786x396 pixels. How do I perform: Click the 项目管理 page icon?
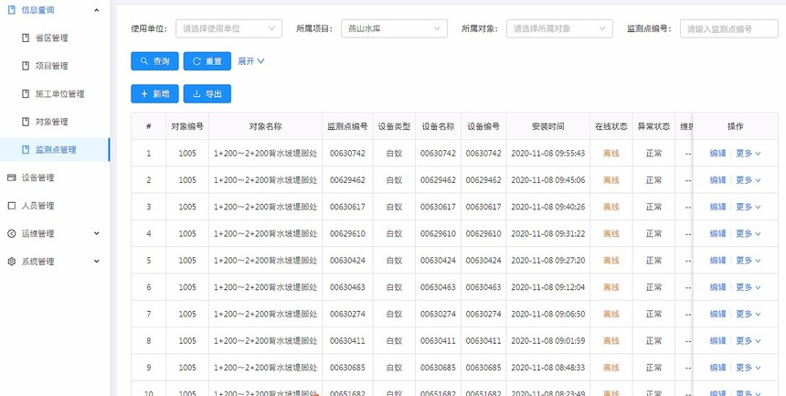click(26, 66)
